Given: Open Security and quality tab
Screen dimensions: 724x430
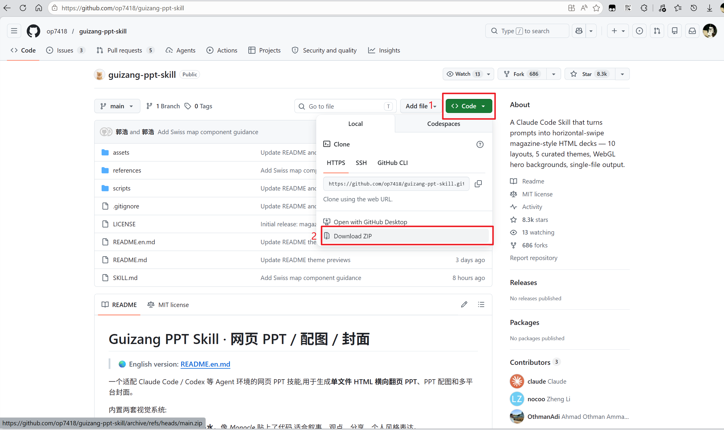Looking at the screenshot, I should (324, 50).
